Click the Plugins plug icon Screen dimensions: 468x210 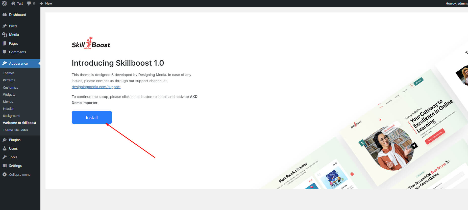pyautogui.click(x=5, y=140)
